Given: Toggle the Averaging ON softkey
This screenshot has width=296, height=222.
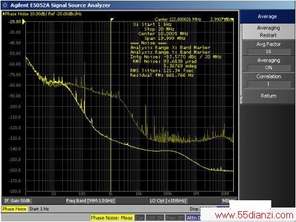Looking at the screenshot, I should pos(268,64).
